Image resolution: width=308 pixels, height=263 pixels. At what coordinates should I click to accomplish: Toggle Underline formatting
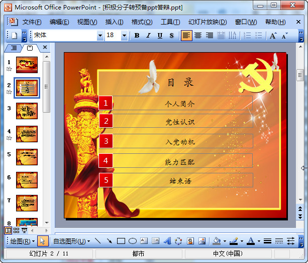tap(160, 36)
